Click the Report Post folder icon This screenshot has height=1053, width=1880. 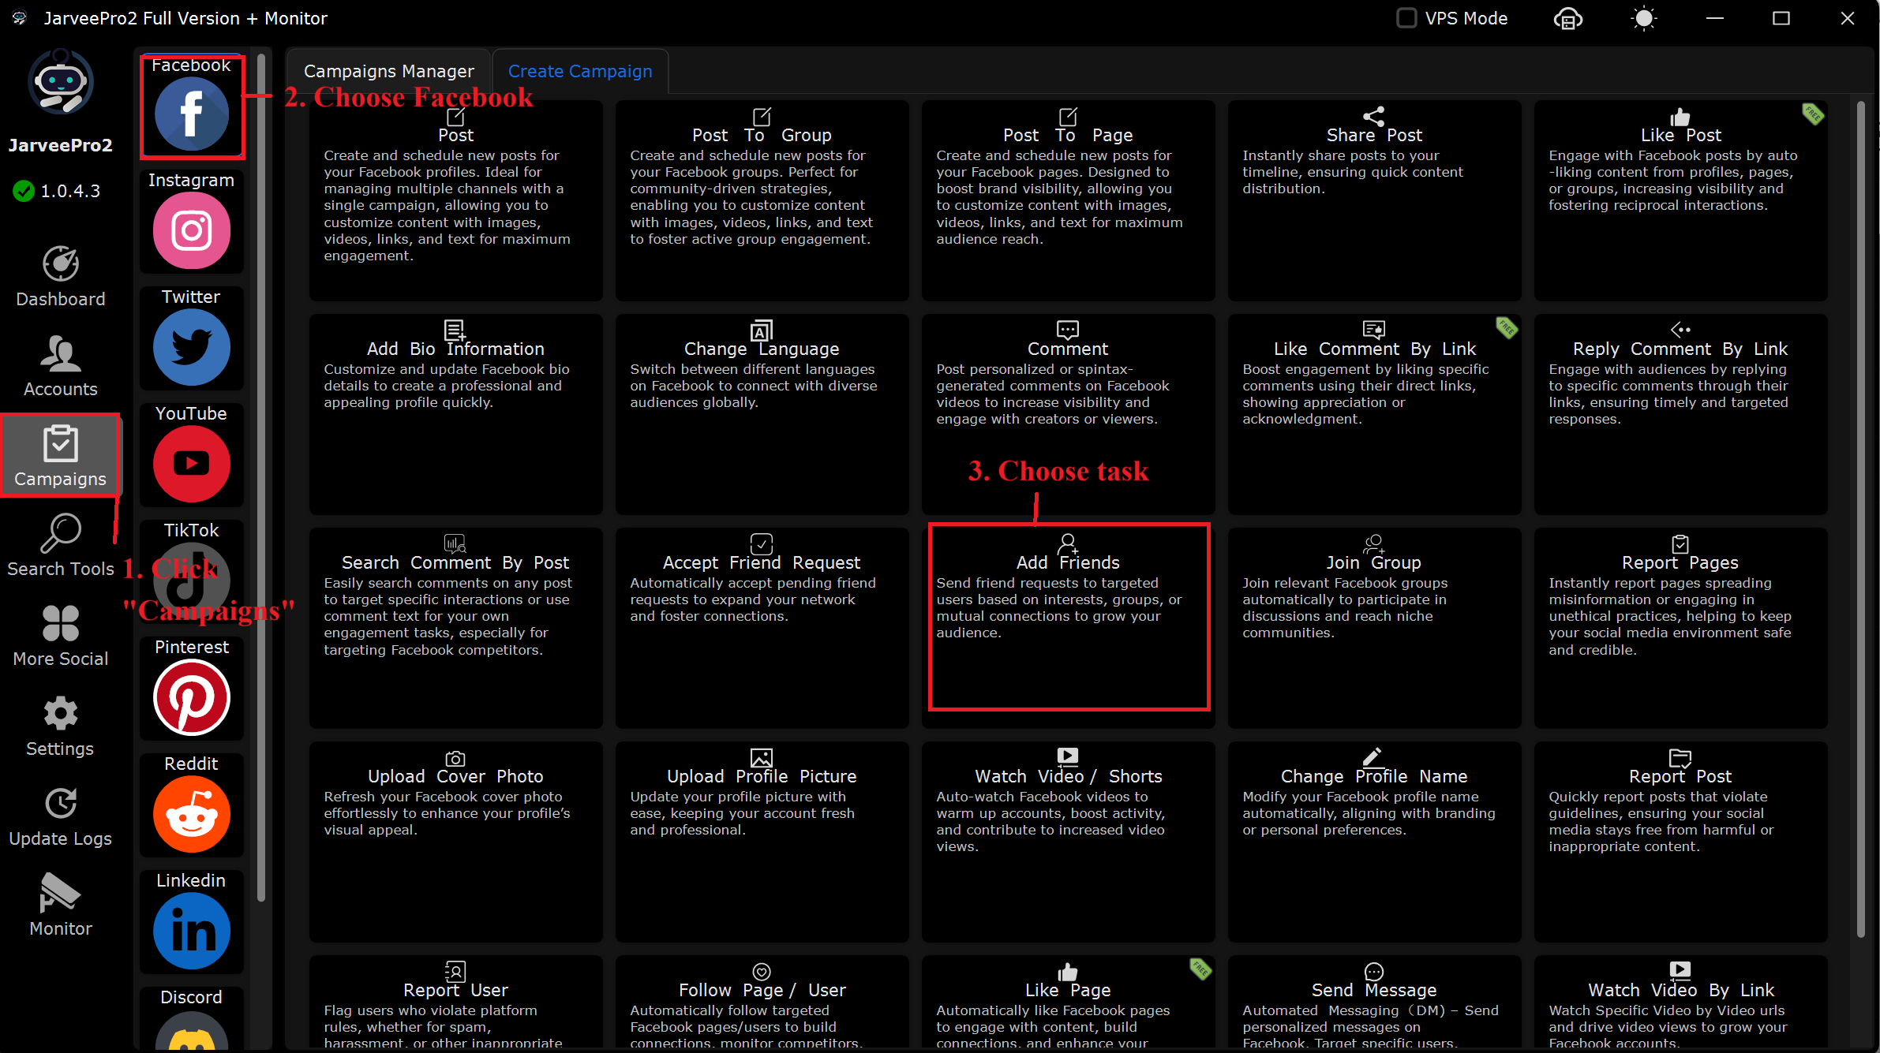pyautogui.click(x=1680, y=758)
